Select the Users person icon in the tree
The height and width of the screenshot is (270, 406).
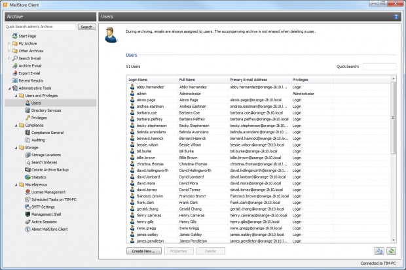coord(28,103)
